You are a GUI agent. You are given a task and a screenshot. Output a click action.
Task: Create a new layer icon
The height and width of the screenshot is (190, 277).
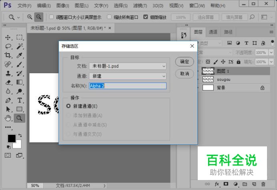254,184
